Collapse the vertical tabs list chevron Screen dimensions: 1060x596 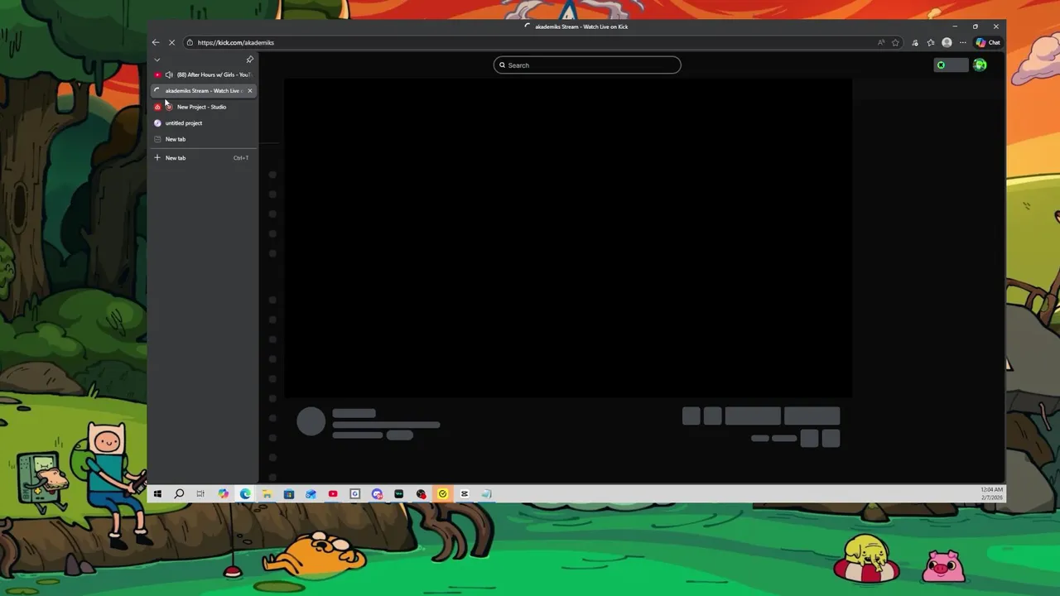(x=157, y=60)
